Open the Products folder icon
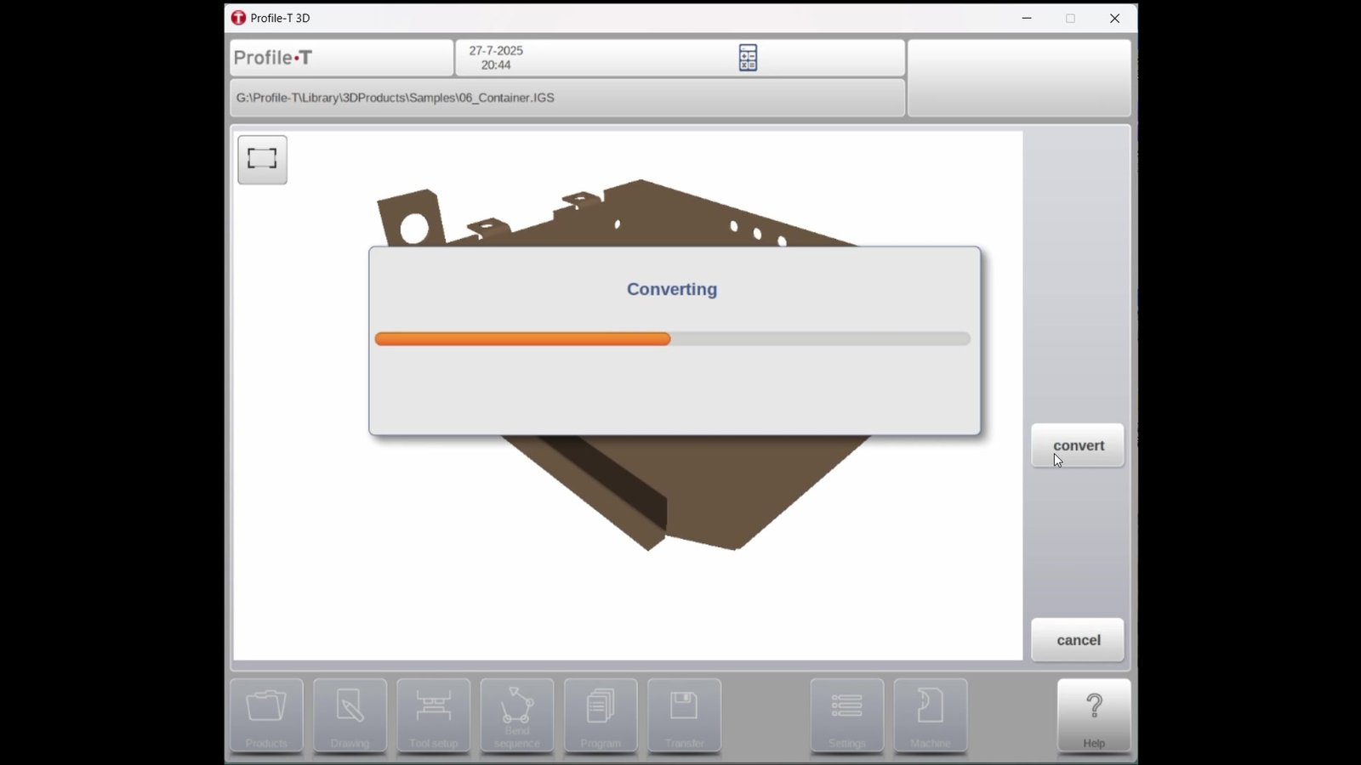Viewport: 1361px width, 765px height. pos(266,716)
